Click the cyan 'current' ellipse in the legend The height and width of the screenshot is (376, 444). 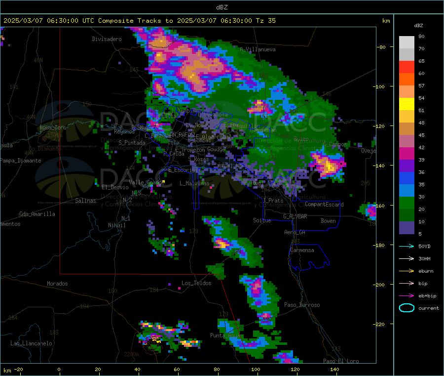coord(407,308)
